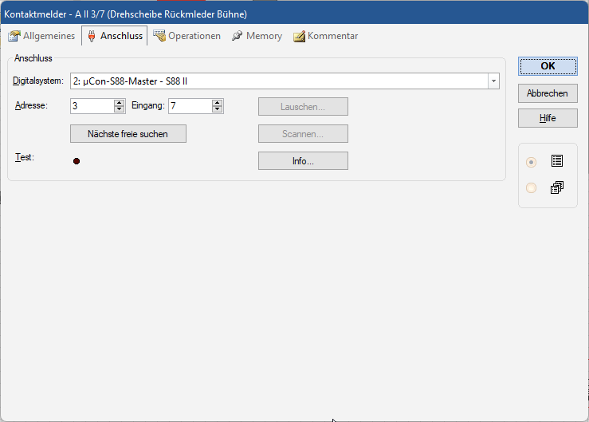
Task: Open the Digitalsystem dropdown list
Action: click(493, 81)
